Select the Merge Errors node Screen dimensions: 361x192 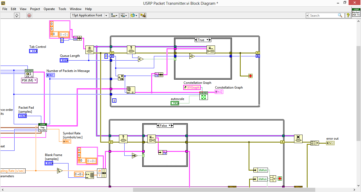(x=314, y=143)
